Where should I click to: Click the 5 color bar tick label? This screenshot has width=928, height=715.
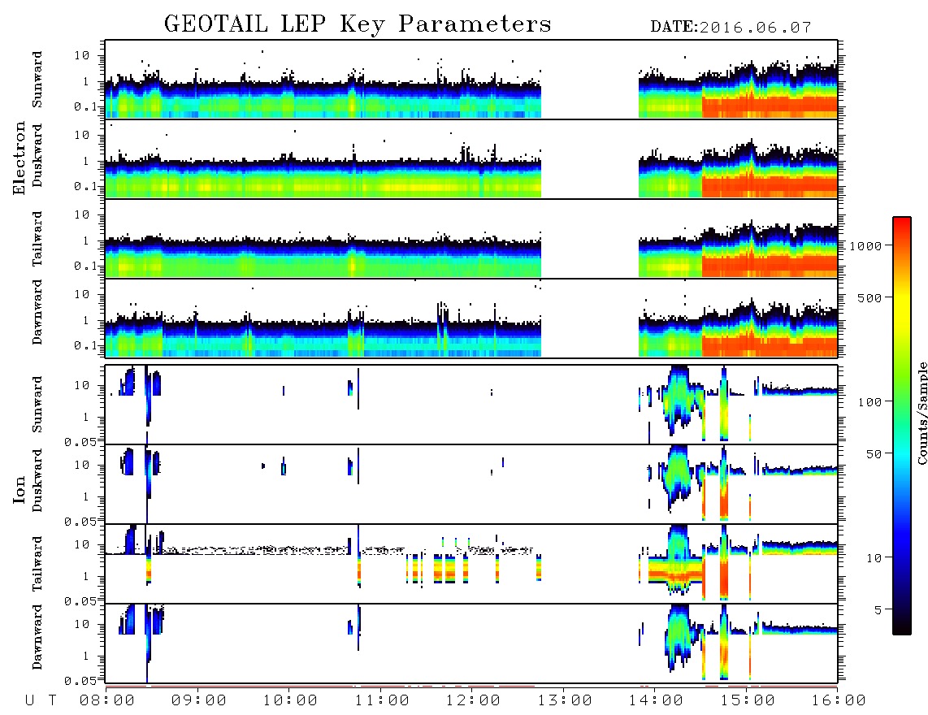coord(878,610)
